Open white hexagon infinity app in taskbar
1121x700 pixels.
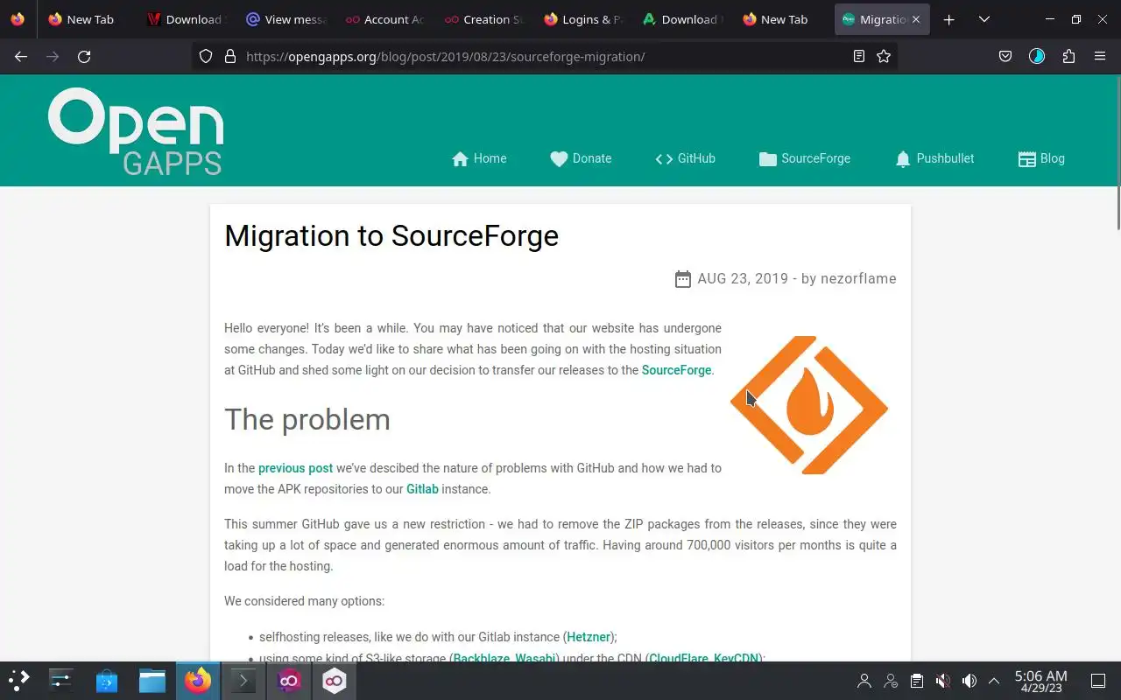tap(335, 680)
